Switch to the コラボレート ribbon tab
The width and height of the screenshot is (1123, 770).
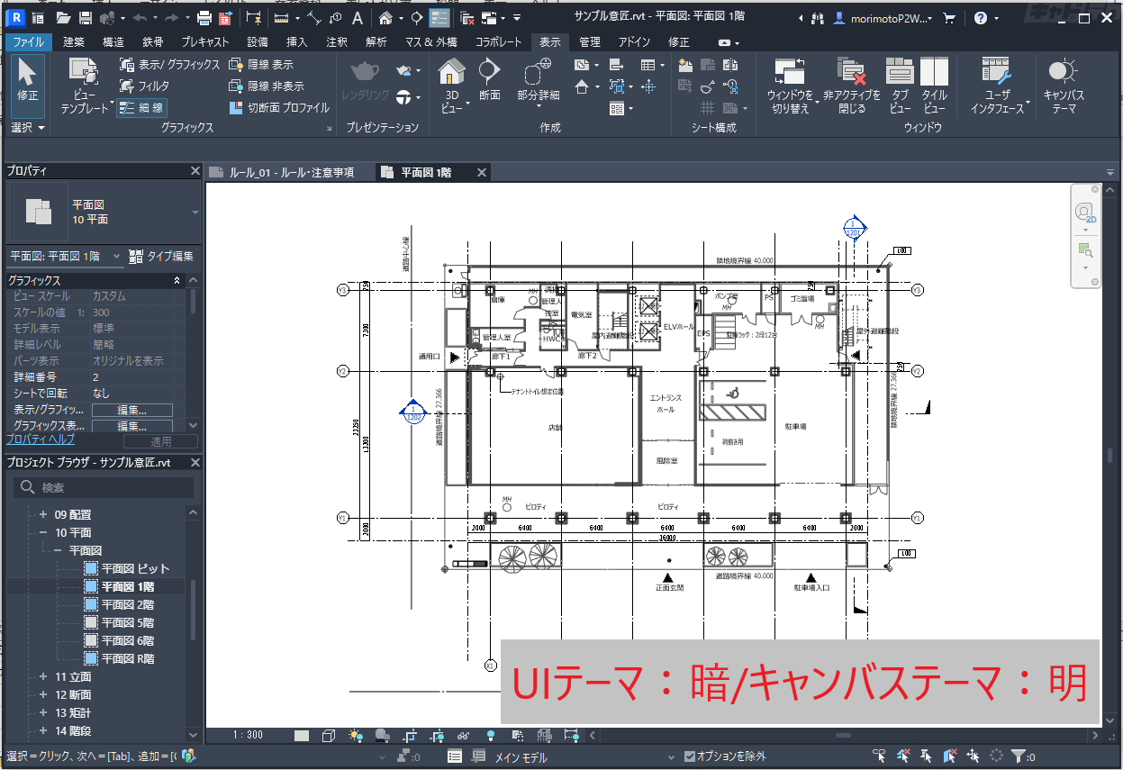tap(498, 41)
